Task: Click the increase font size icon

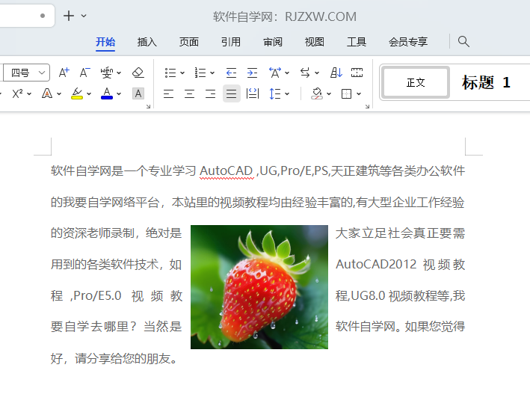Action: (64, 73)
